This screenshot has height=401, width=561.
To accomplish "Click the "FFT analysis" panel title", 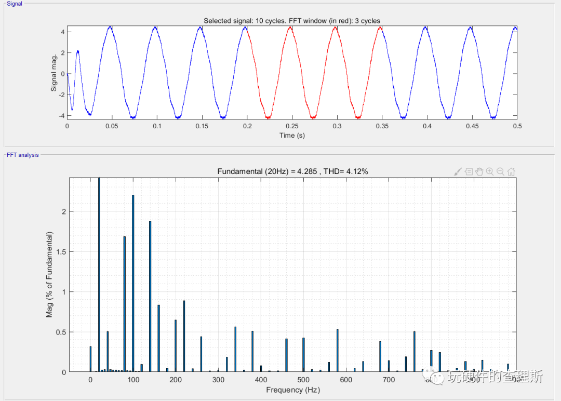I will pyautogui.click(x=22, y=155).
